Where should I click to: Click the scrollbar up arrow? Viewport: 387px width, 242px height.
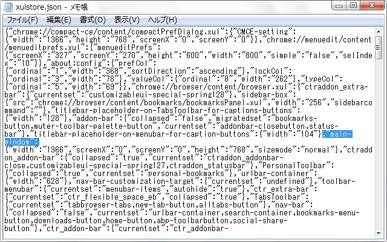click(x=379, y=31)
